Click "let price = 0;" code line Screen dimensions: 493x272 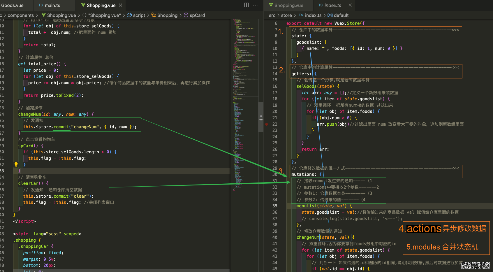(x=41, y=70)
